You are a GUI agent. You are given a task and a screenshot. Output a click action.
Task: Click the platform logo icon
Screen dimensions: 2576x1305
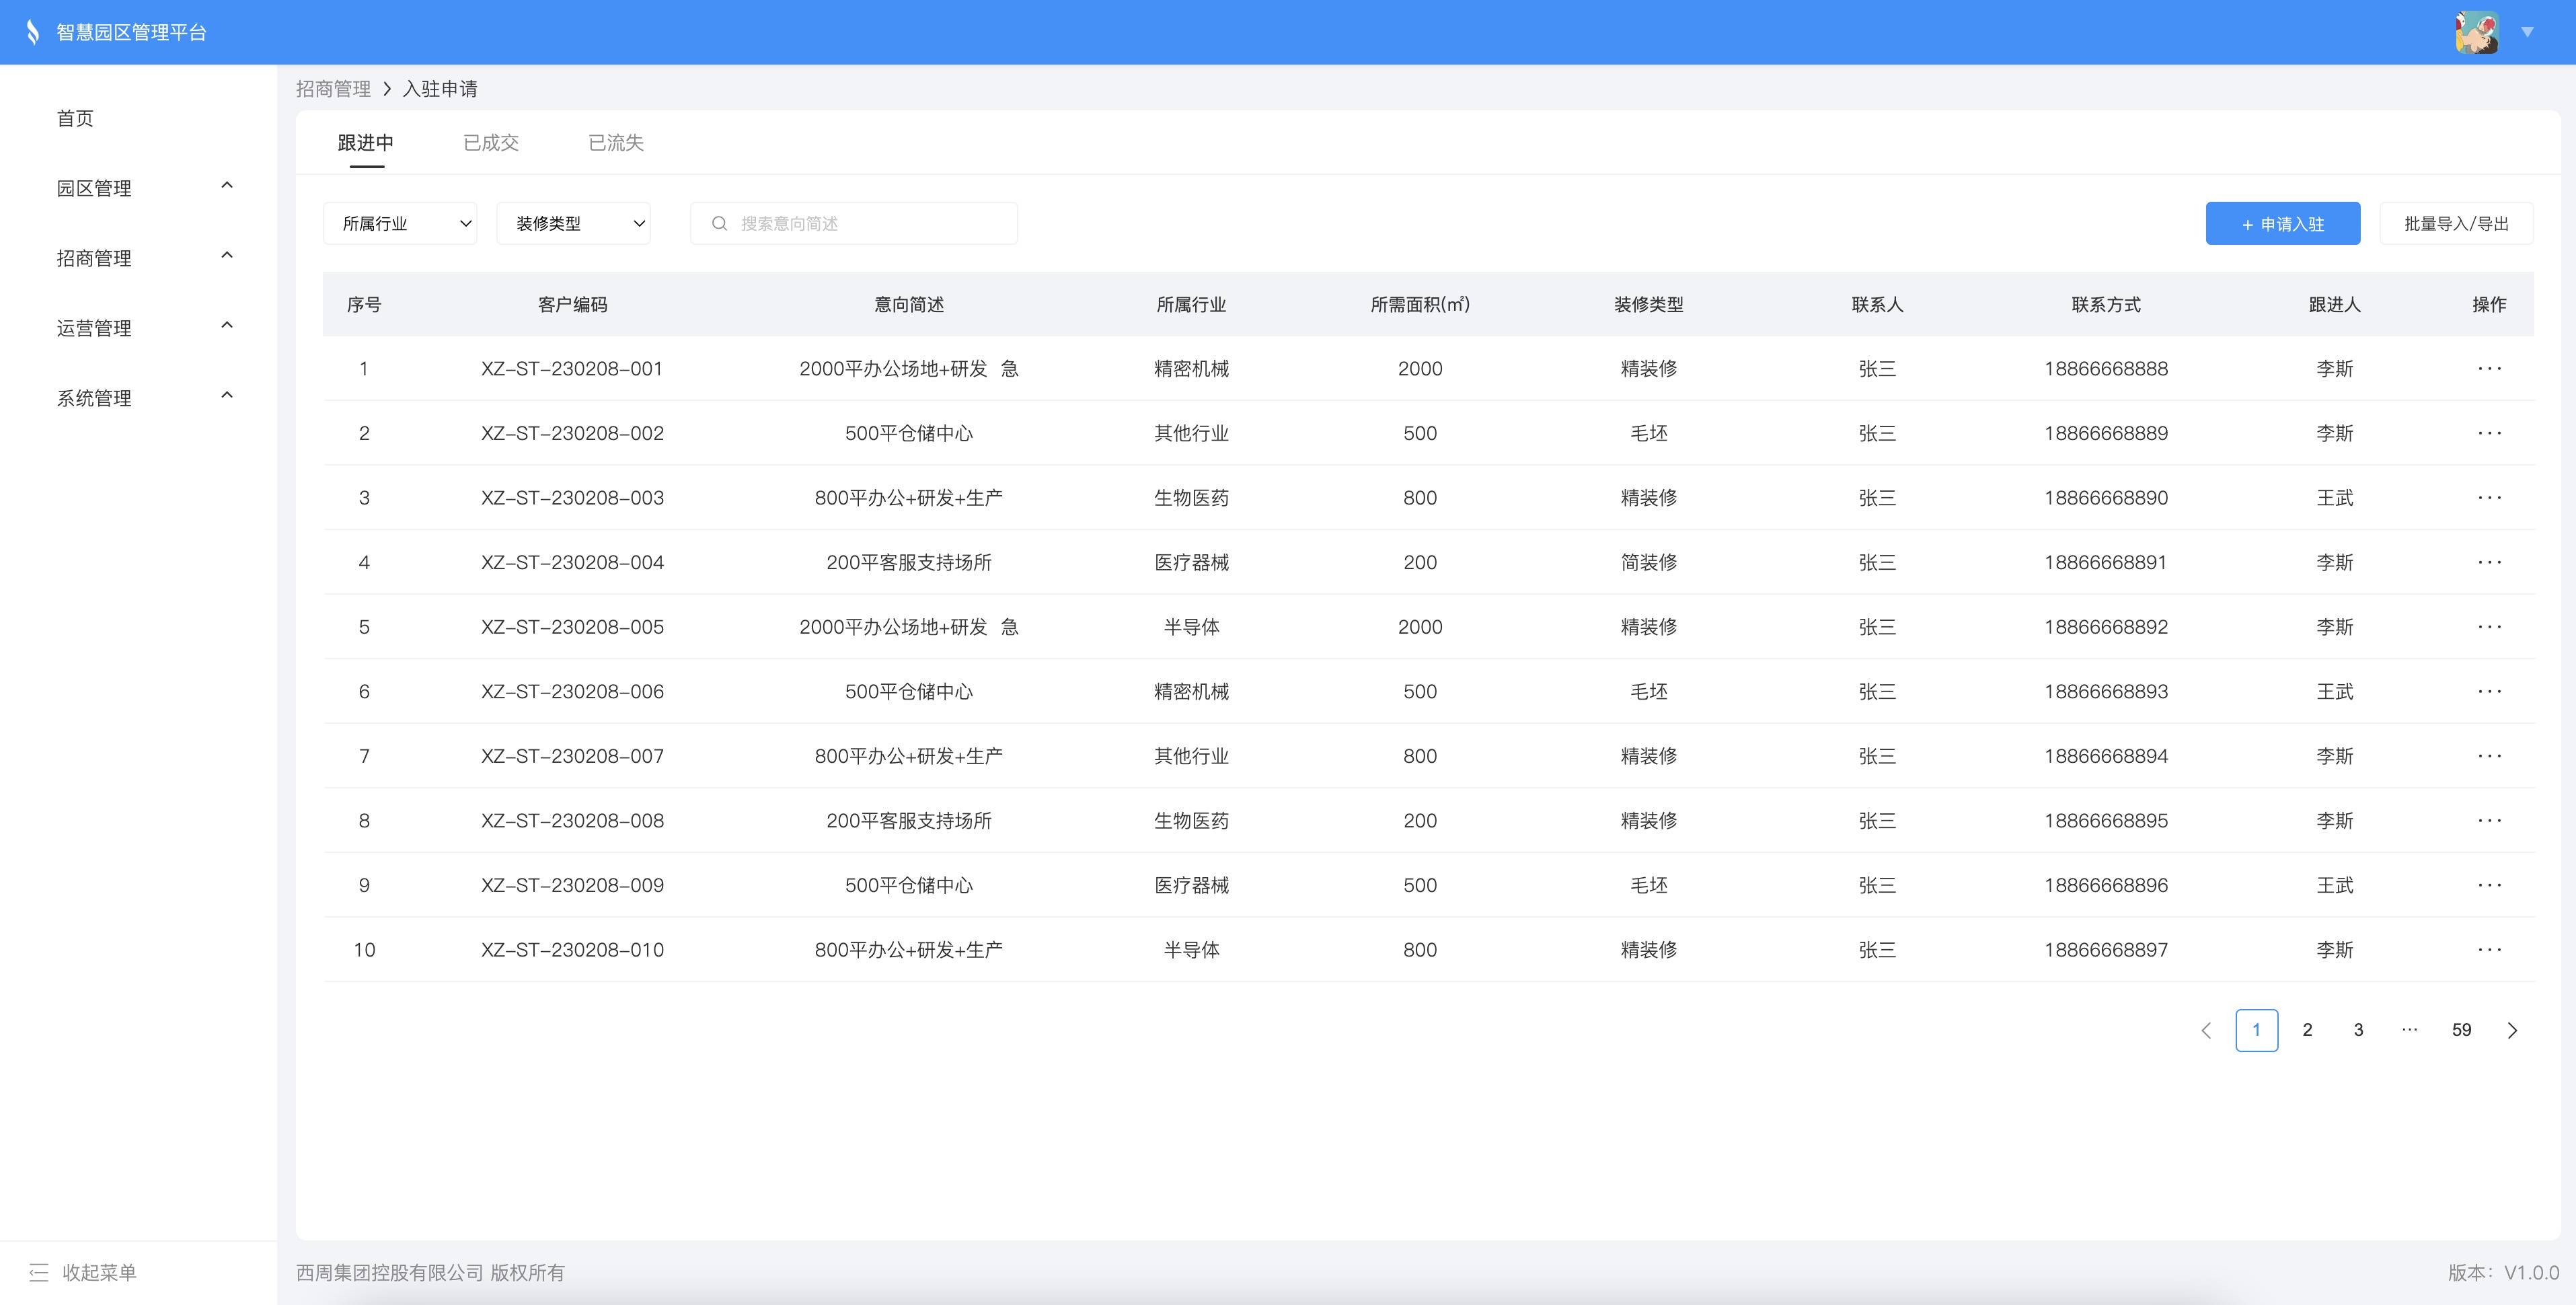pos(33,32)
